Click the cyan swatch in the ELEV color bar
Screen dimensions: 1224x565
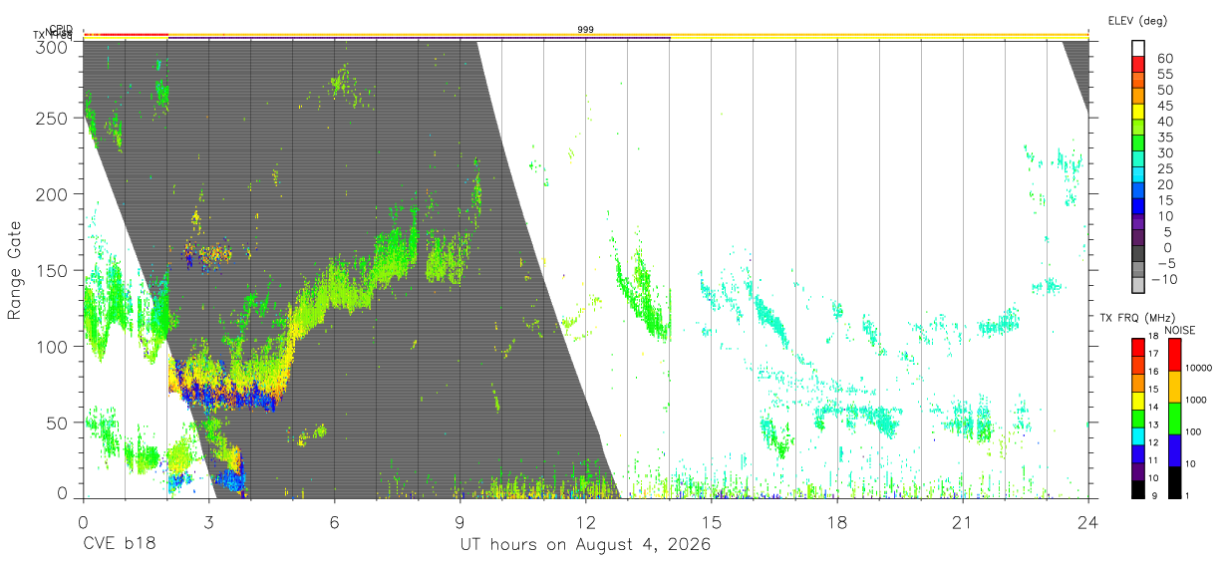point(1139,175)
